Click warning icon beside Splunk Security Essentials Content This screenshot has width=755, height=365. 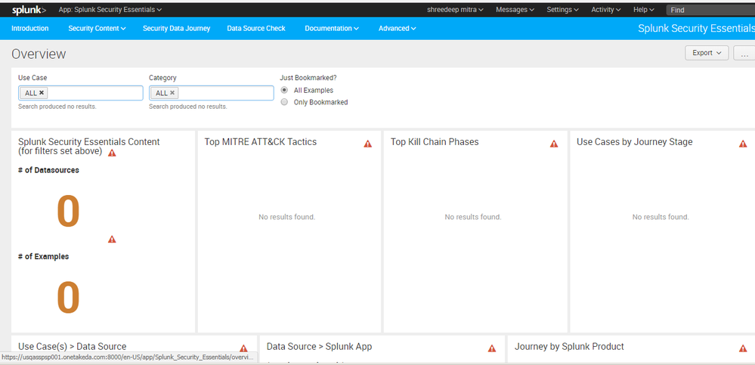point(112,153)
